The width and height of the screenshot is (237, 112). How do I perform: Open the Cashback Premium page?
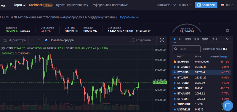pyautogui.click(x=41, y=5)
